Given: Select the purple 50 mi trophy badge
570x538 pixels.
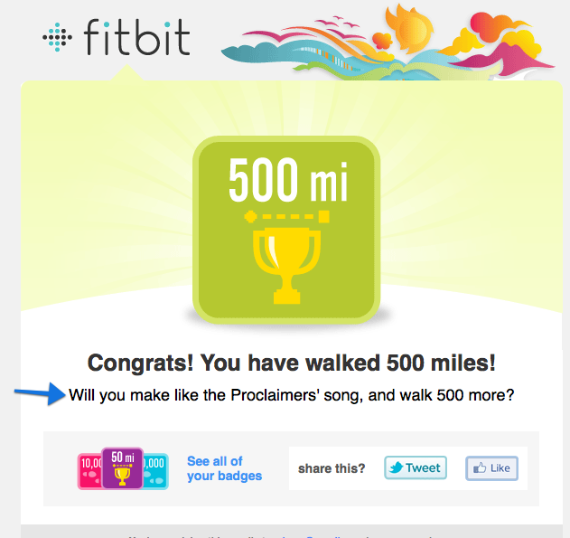Looking at the screenshot, I should pyautogui.click(x=122, y=467).
